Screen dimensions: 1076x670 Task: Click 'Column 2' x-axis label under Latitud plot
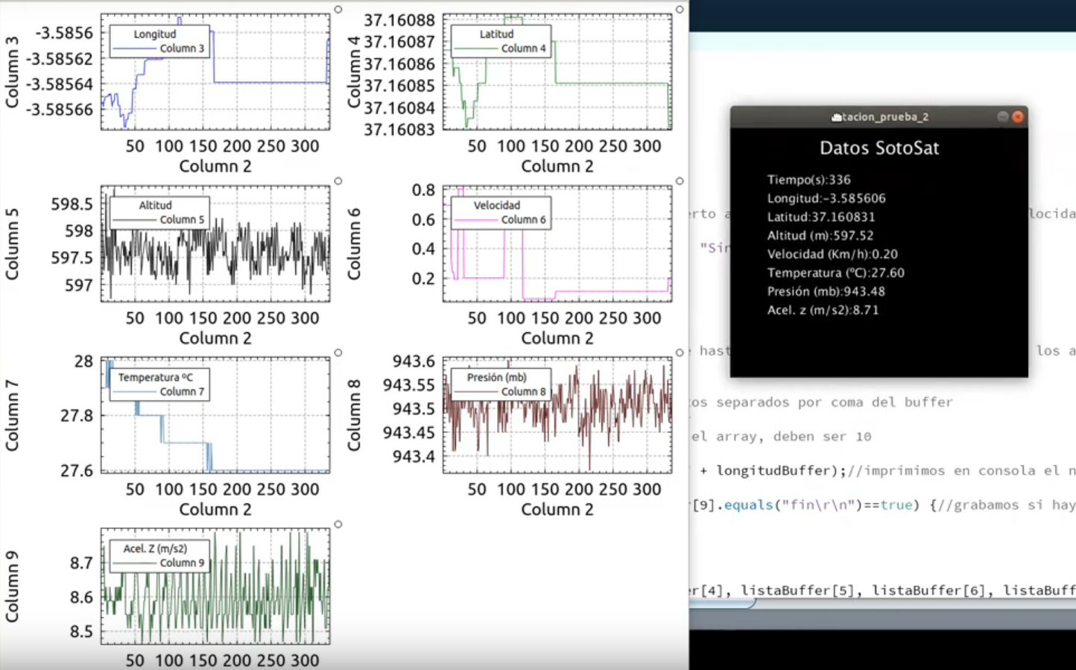pos(557,166)
